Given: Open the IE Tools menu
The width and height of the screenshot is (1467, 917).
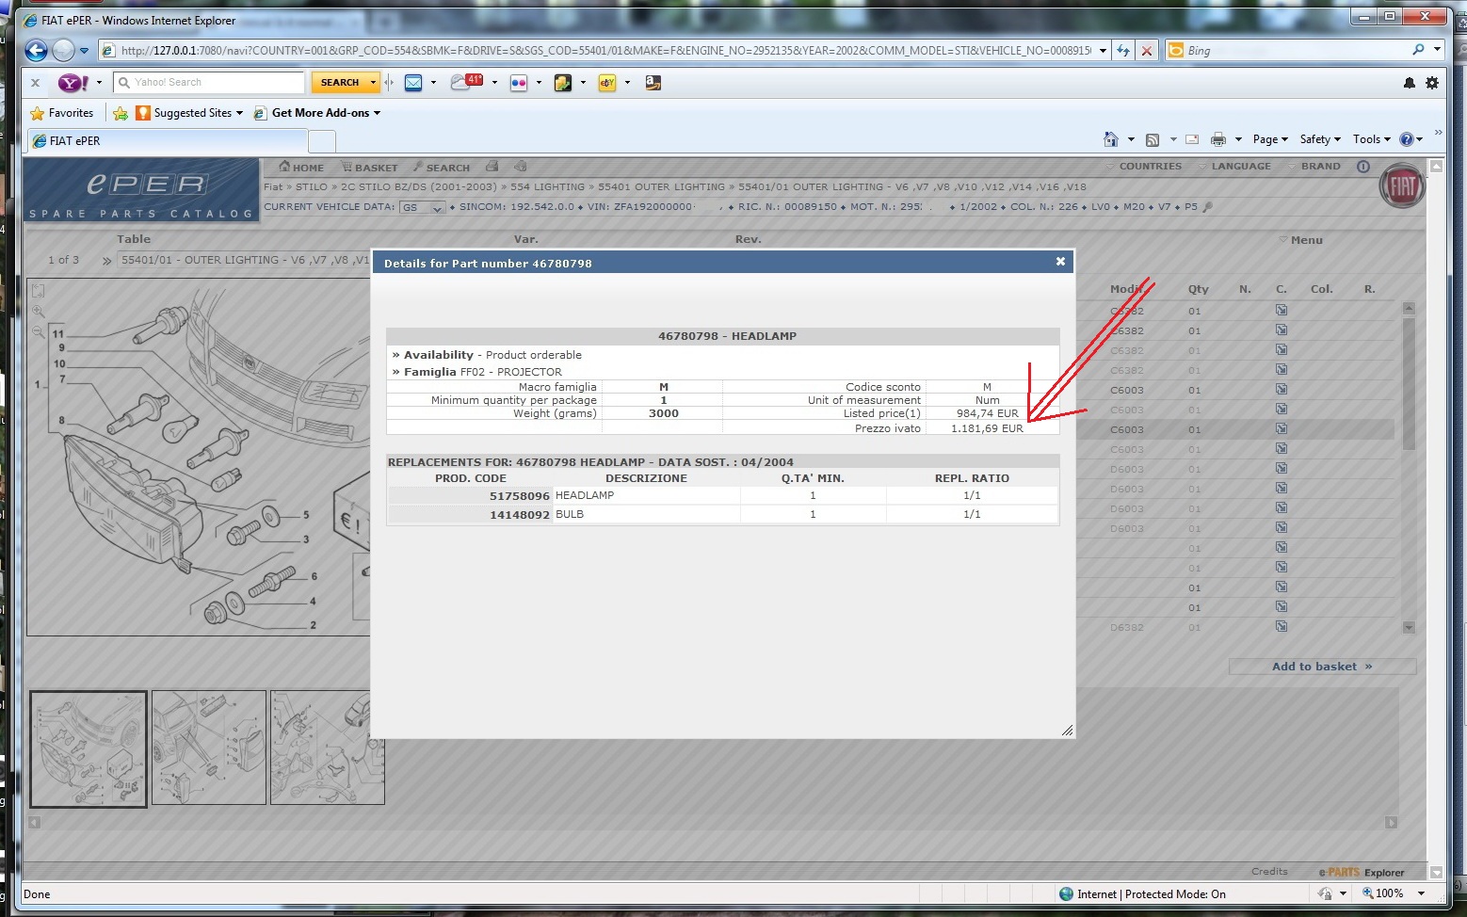Looking at the screenshot, I should pos(1372,139).
